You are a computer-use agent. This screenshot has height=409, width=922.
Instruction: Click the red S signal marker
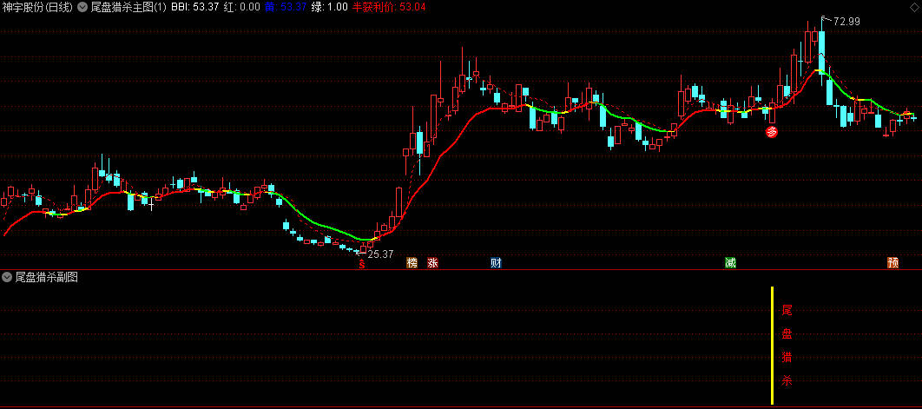362,264
